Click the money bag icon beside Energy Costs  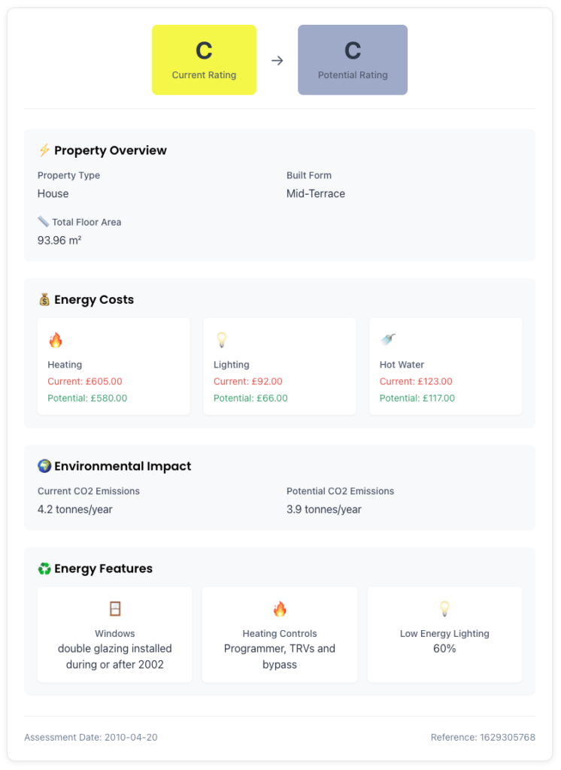tap(44, 299)
